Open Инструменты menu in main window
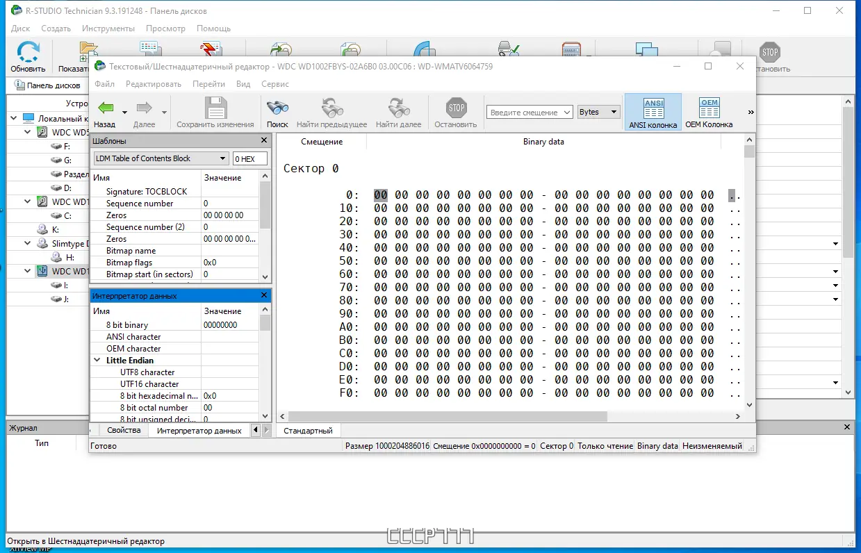861x553 pixels. pyautogui.click(x=108, y=28)
